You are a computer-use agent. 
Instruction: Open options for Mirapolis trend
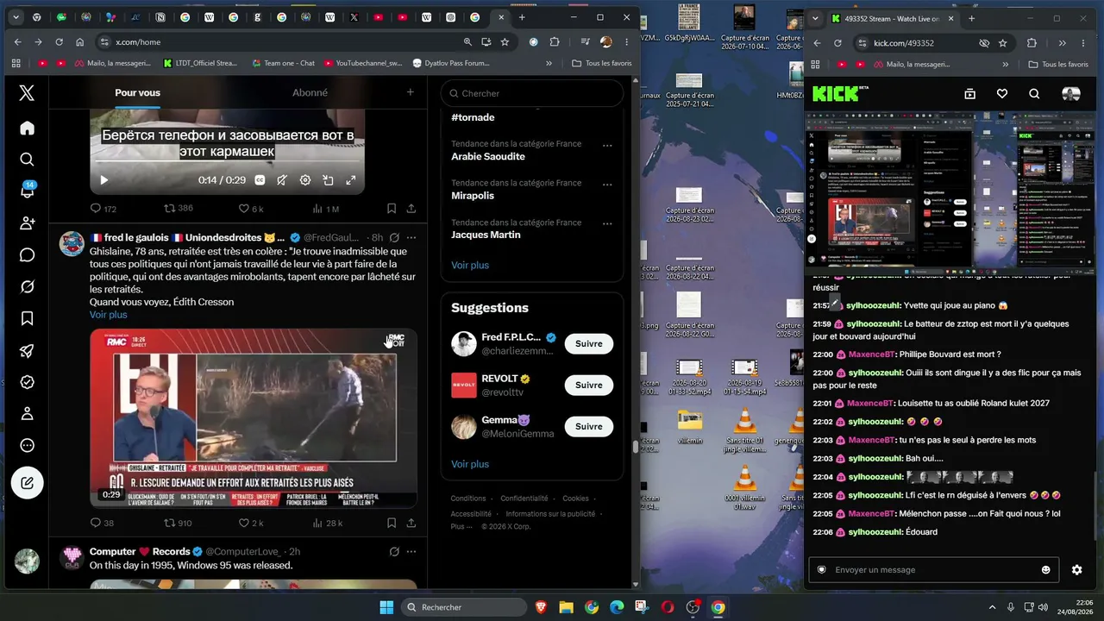607,184
